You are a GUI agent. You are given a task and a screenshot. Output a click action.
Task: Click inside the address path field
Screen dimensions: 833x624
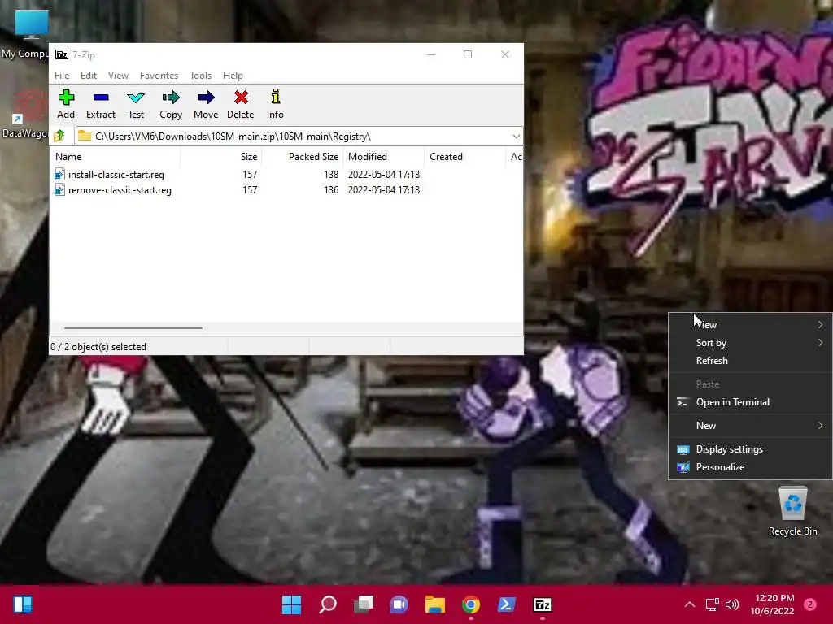(299, 136)
